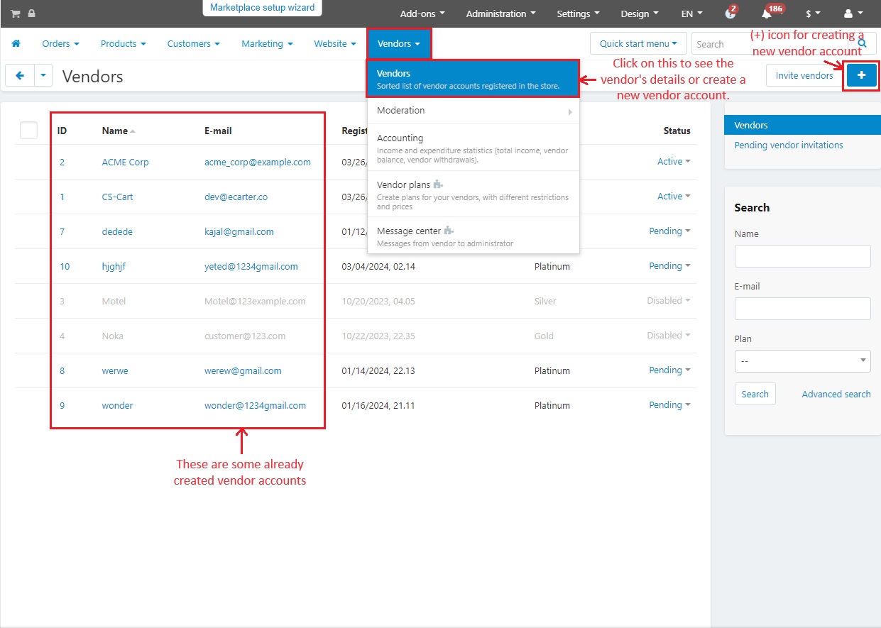Change wonder Pending status dropdown
Screen dimensions: 881x628
(x=669, y=405)
